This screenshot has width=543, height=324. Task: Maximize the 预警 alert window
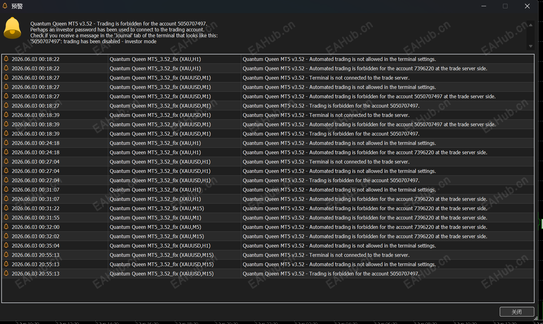coord(505,6)
